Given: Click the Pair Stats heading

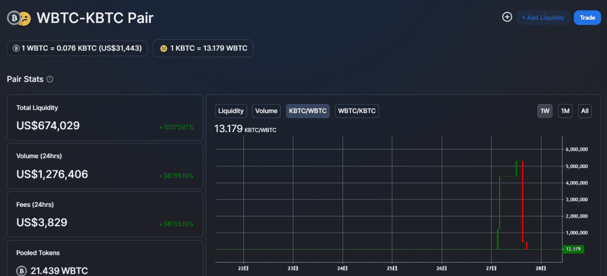Looking at the screenshot, I should click(x=25, y=79).
